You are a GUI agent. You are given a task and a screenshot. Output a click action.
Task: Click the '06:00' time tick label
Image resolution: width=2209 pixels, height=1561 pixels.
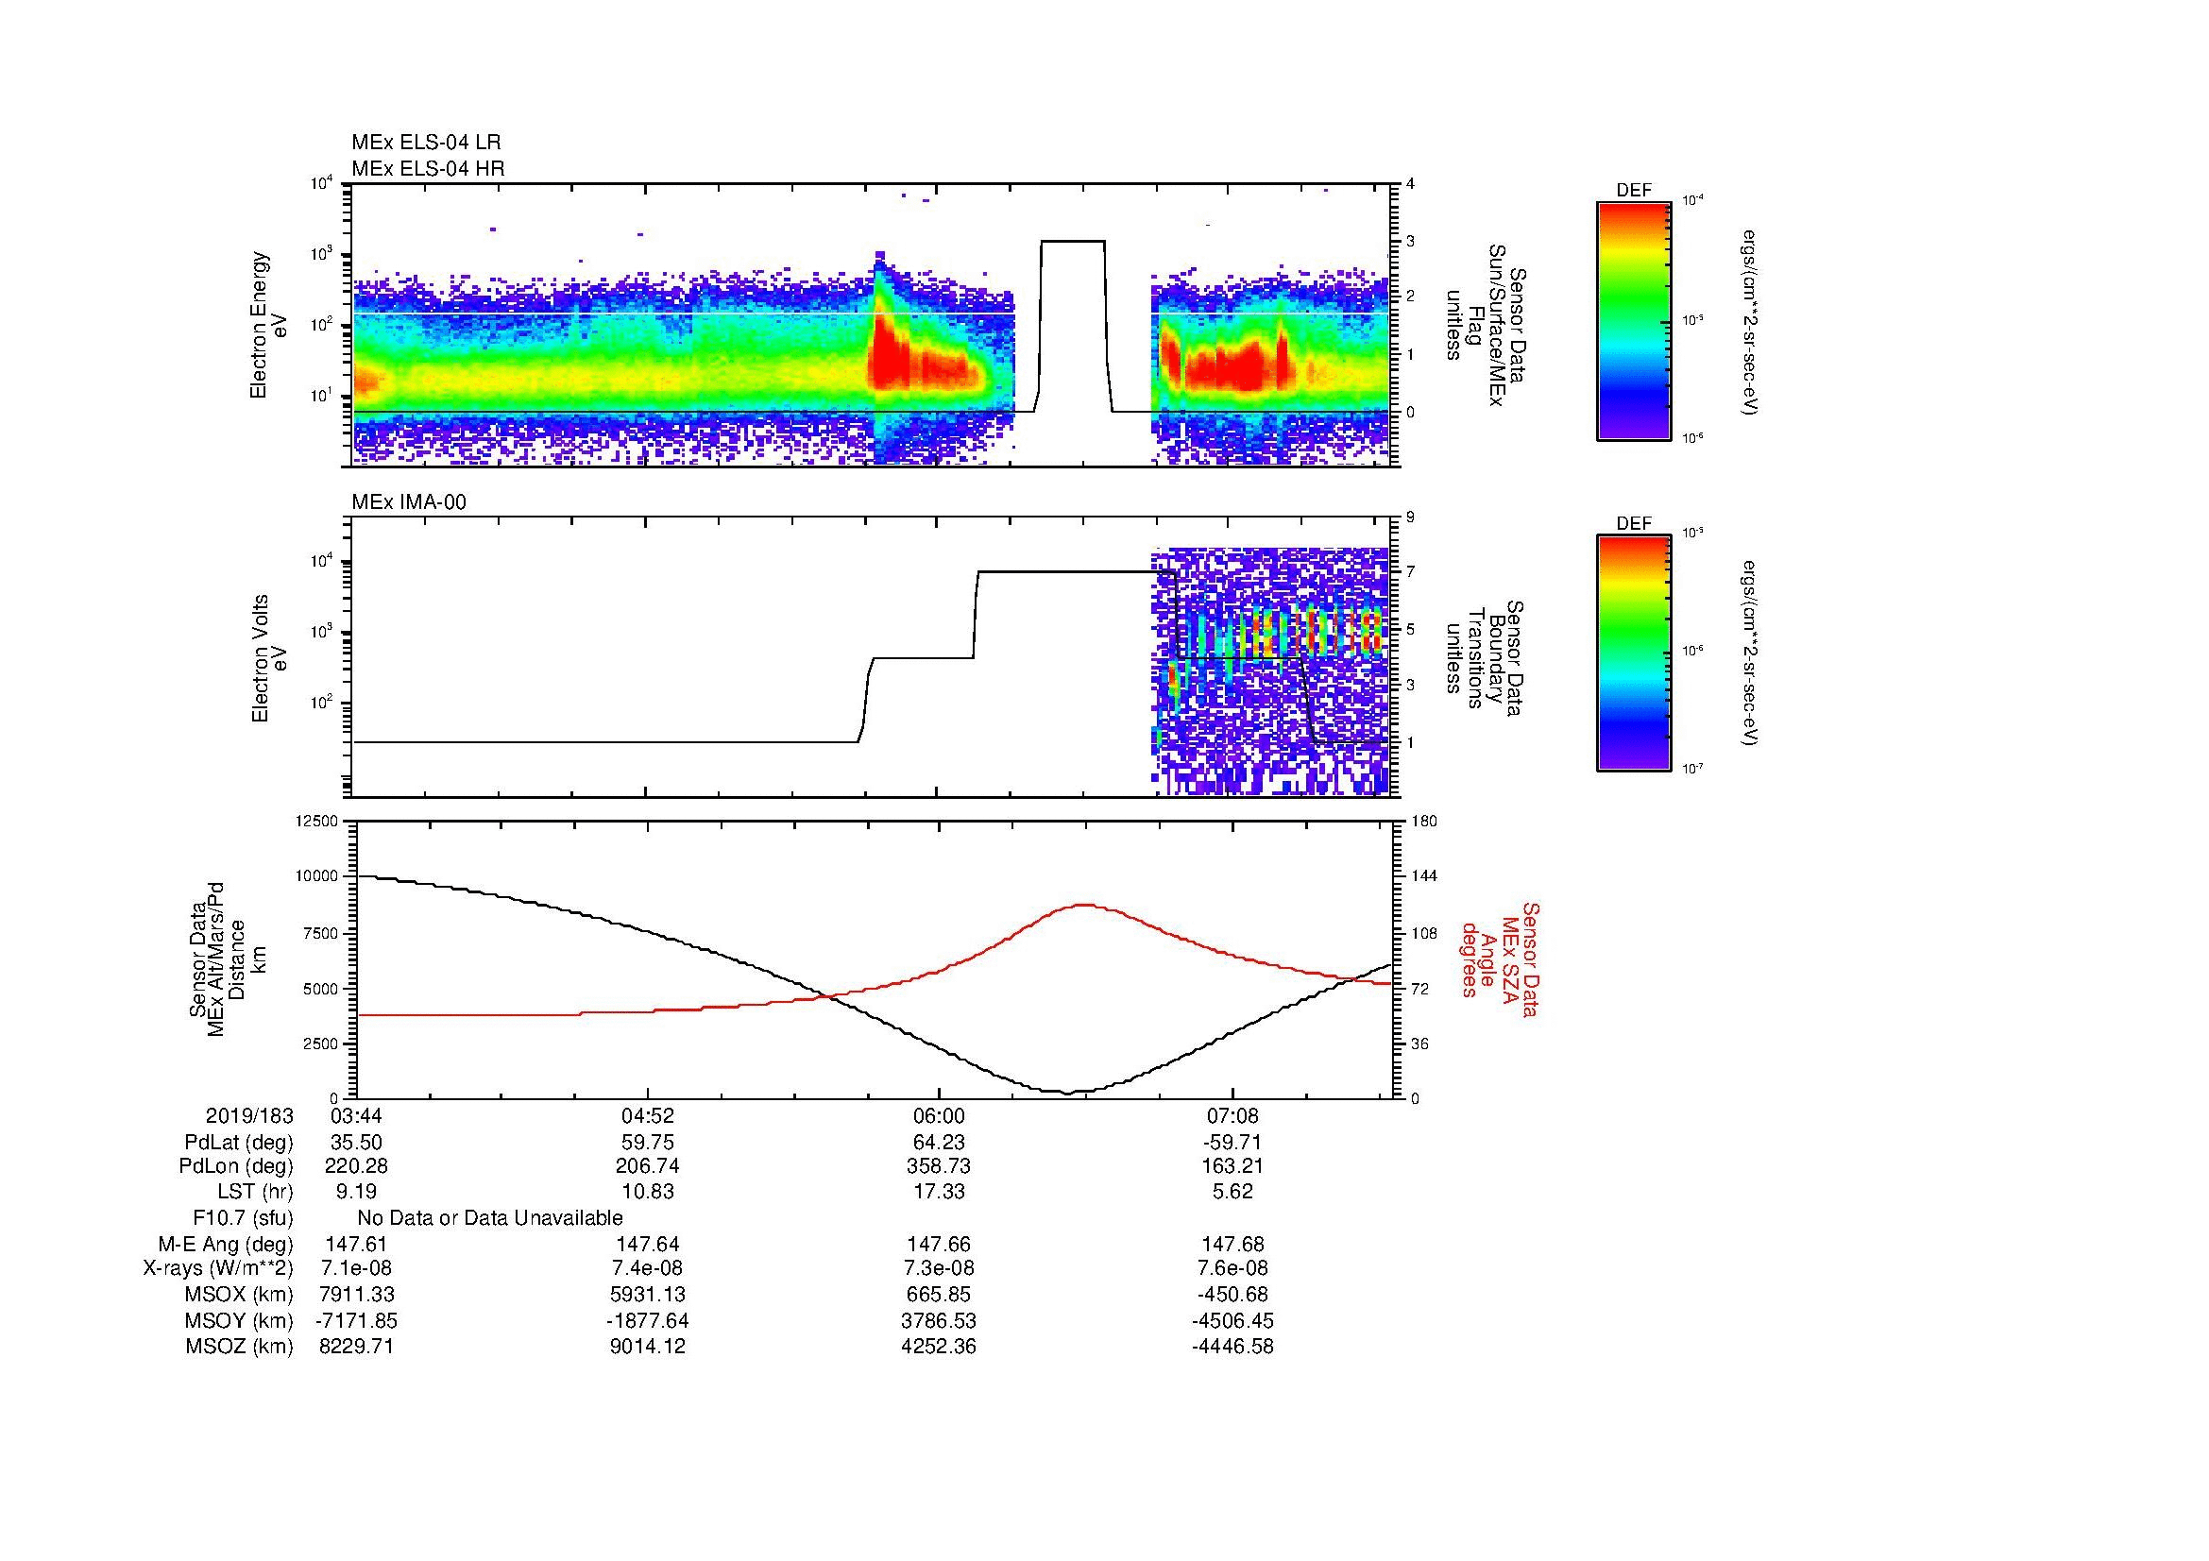pos(939,1116)
